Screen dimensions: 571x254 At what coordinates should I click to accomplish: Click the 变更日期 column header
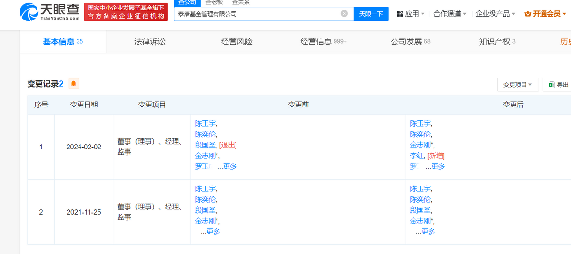[84, 105]
